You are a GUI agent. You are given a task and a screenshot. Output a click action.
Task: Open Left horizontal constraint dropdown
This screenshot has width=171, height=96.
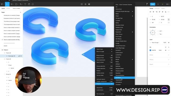161,31
